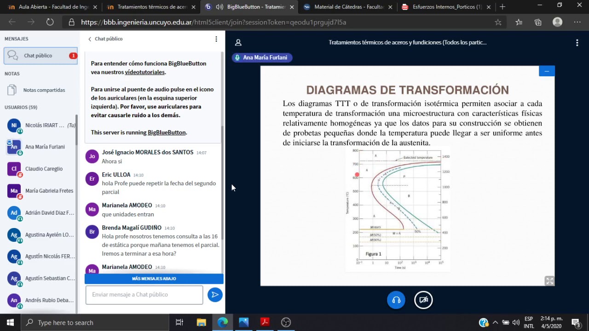Image resolution: width=589 pixels, height=331 pixels.
Task: Open Adobe Acrobat from taskbar
Action: click(x=265, y=322)
